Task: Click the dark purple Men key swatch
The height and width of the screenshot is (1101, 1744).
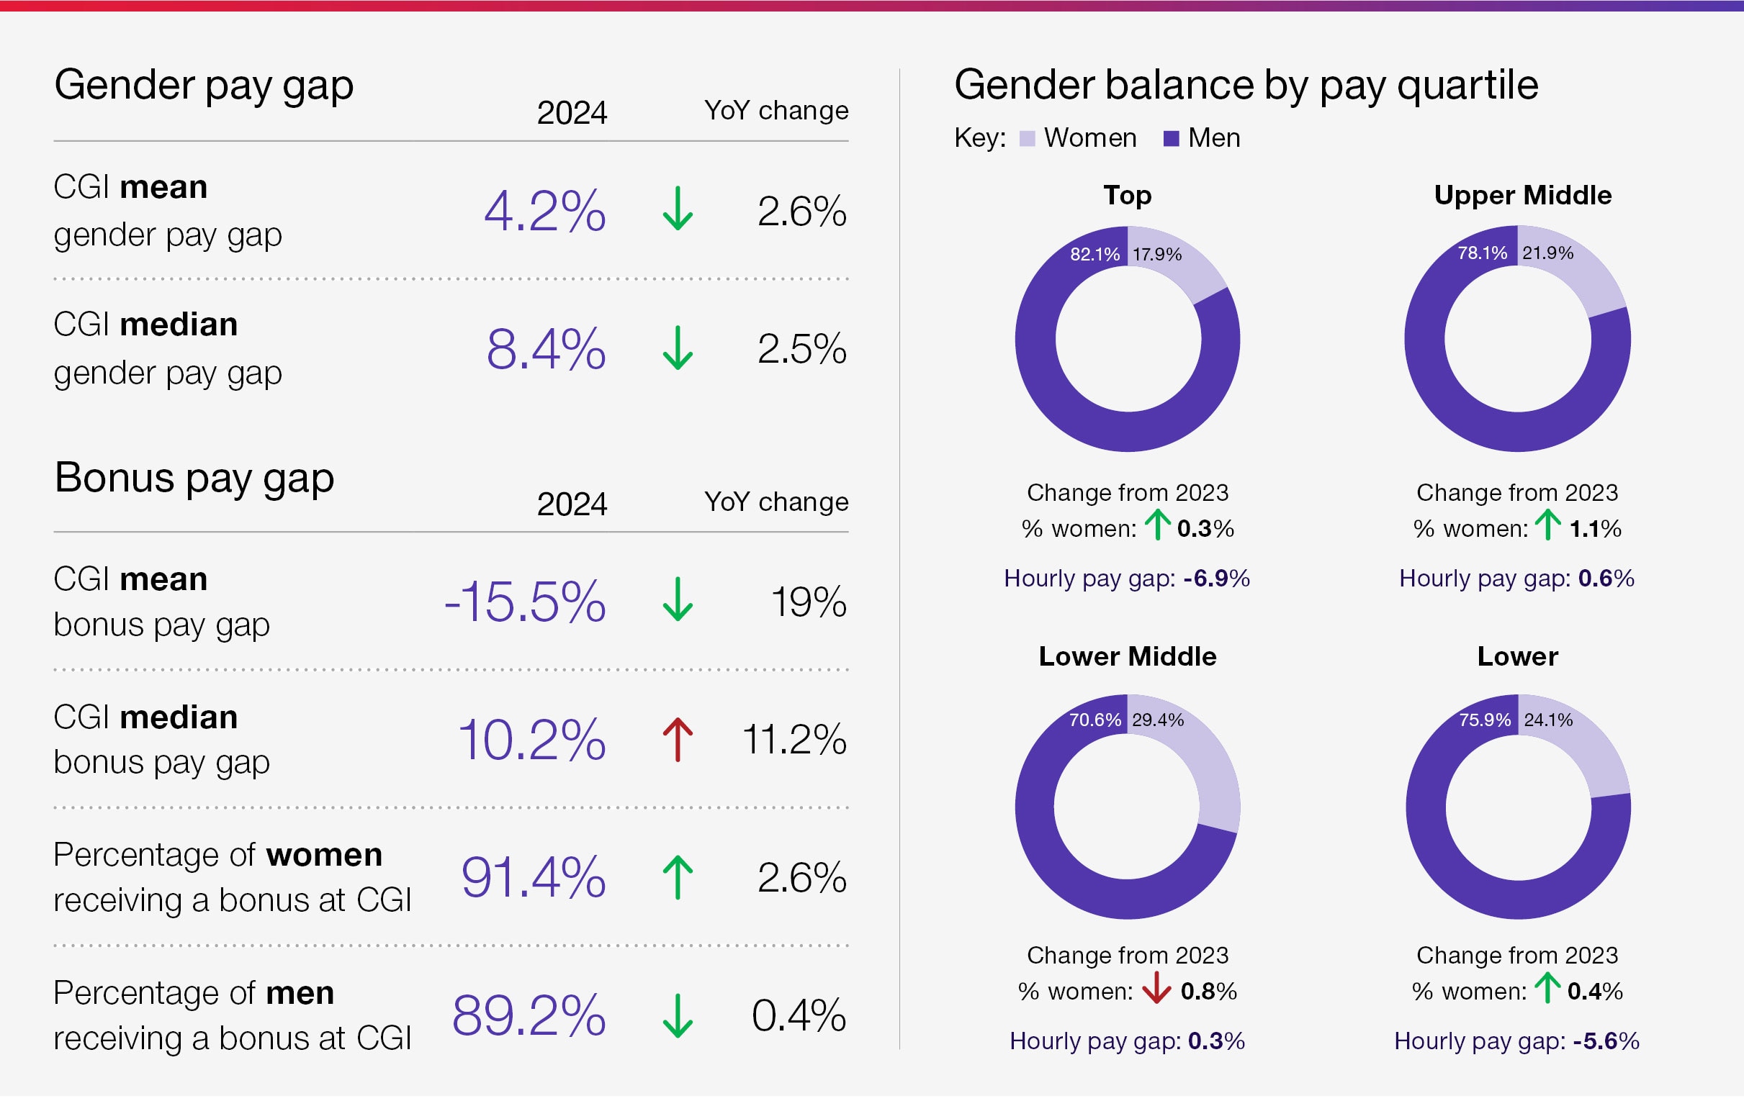Action: point(1171,138)
